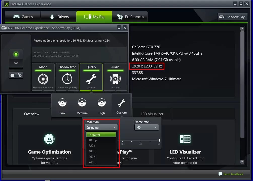Screen dimensions: 253x181
Task: Toggle the ShadowPlay on/off power switch
Action: click(x=16, y=59)
